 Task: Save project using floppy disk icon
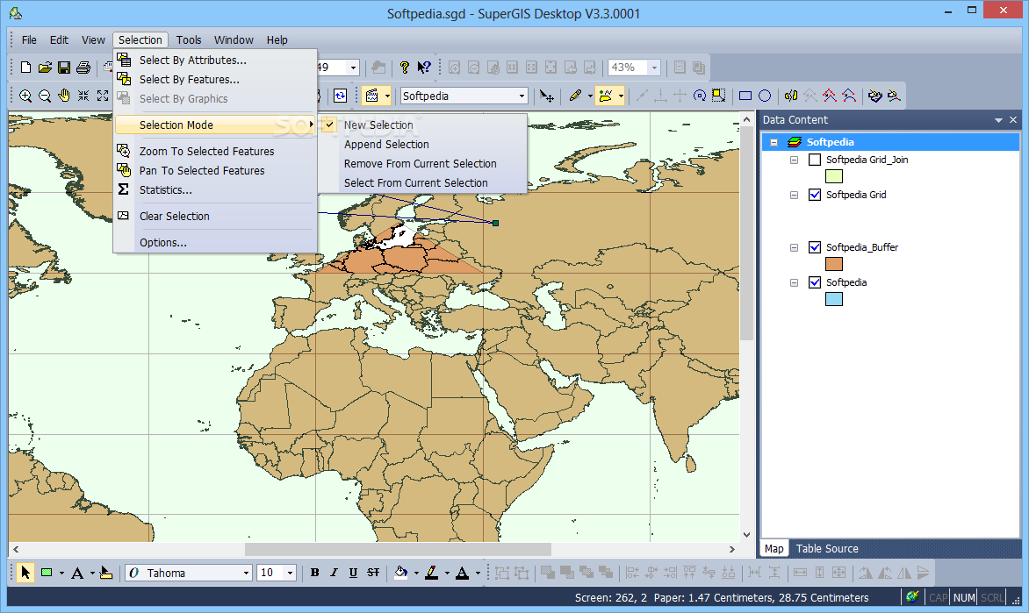[64, 68]
